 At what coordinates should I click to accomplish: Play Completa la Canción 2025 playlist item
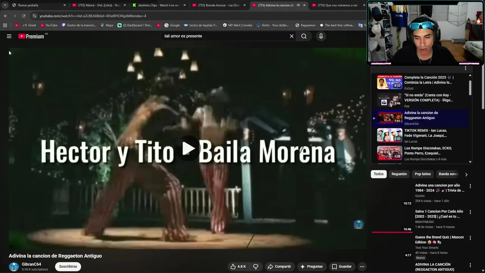(421, 82)
